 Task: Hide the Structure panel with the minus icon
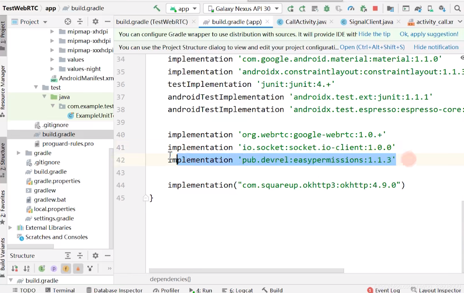(x=108, y=256)
